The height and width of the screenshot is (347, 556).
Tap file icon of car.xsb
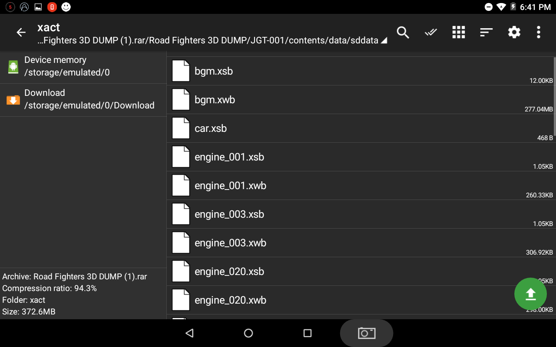point(181,128)
